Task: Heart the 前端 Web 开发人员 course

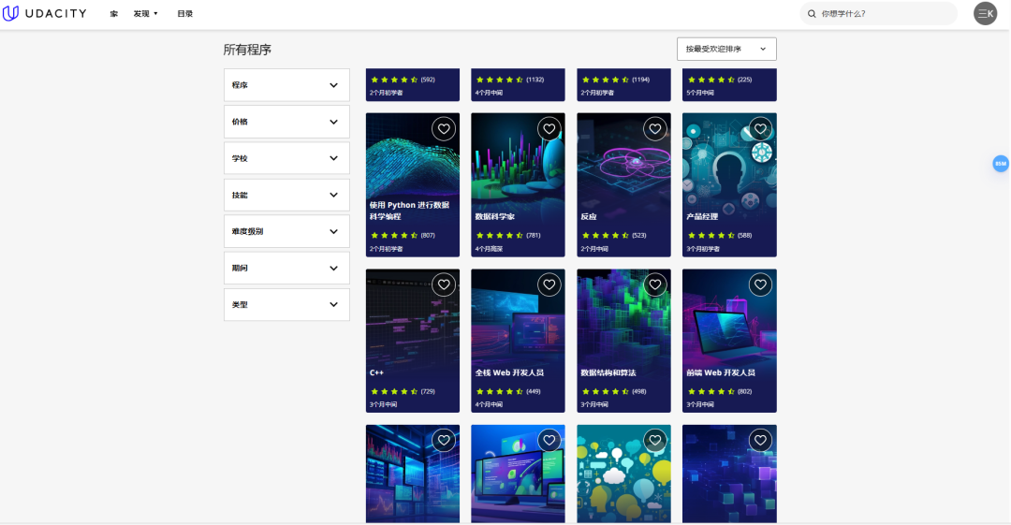Action: pyautogui.click(x=761, y=284)
